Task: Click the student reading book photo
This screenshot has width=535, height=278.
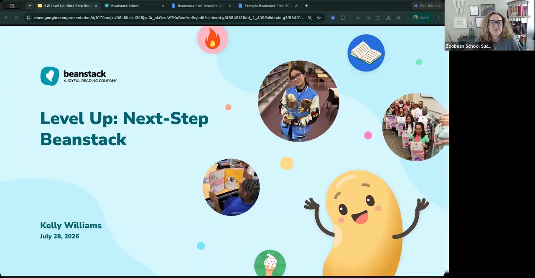Action: pos(231,187)
